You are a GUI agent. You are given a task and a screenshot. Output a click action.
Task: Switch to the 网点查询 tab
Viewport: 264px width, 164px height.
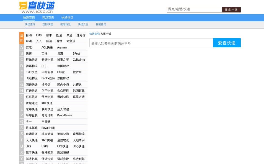48,17
